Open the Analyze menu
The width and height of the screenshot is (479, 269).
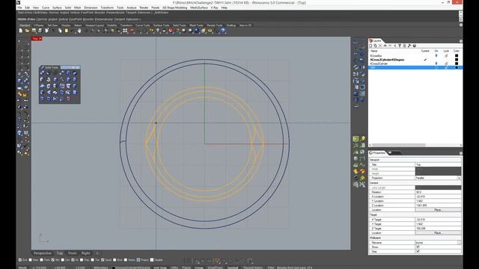[x=132, y=7]
